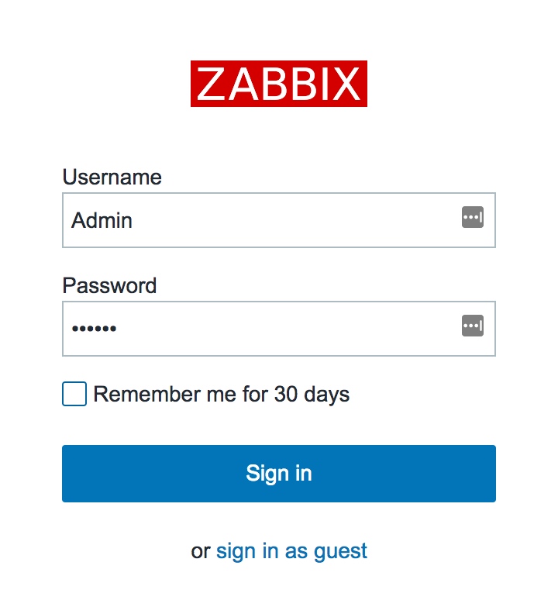This screenshot has width=558, height=614.
Task: Select the word 'guest' in the guest link
Action: point(340,552)
